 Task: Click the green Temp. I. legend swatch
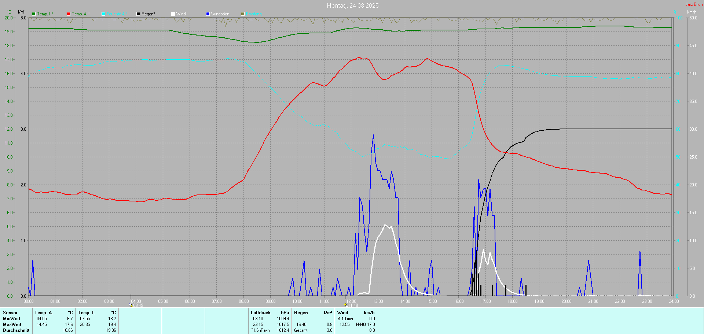[34, 14]
